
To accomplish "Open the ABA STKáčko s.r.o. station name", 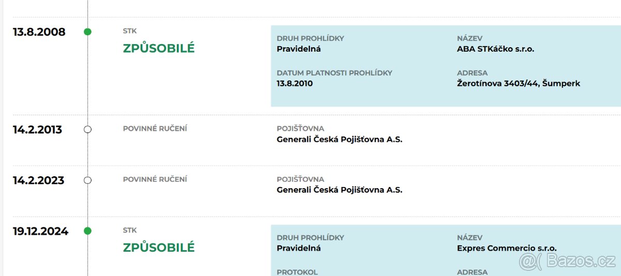I will [x=495, y=49].
